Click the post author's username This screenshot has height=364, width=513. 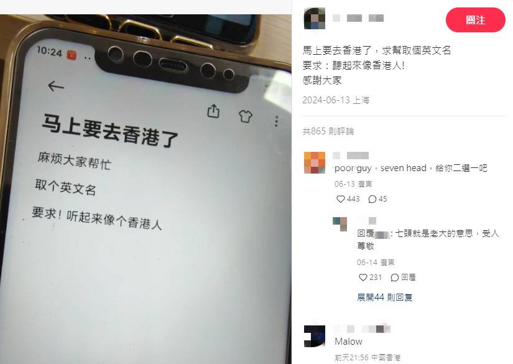pyautogui.click(x=358, y=18)
